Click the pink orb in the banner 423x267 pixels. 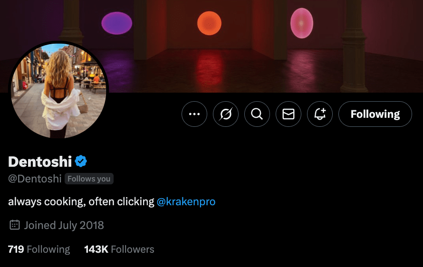pos(302,23)
